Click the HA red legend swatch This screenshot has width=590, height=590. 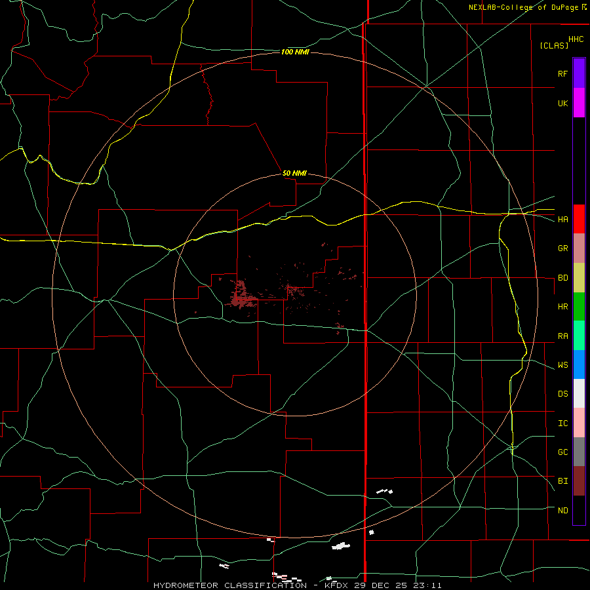coord(579,219)
